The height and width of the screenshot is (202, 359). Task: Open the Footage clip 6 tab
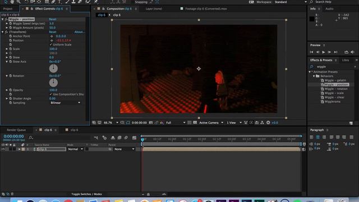206,9
